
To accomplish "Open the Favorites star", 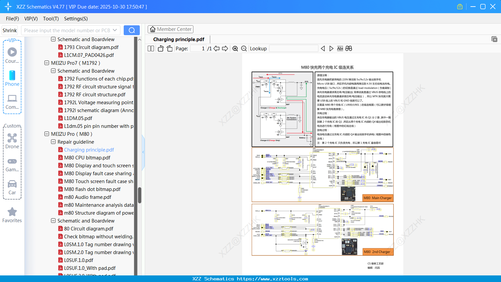I will [12, 215].
